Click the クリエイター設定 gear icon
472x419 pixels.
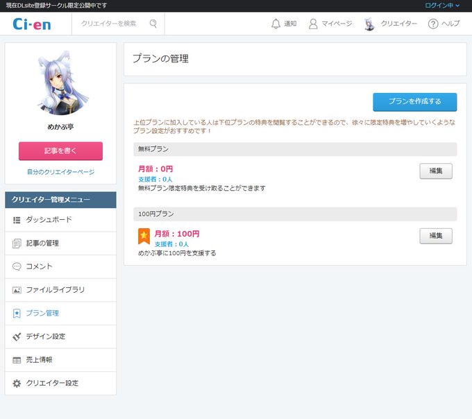click(17, 383)
